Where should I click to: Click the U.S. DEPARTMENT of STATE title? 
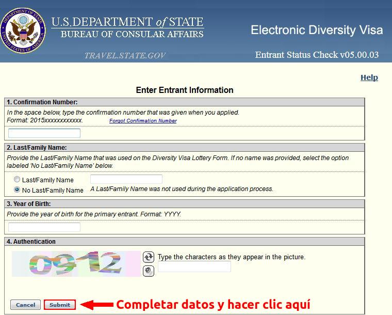coord(127,22)
